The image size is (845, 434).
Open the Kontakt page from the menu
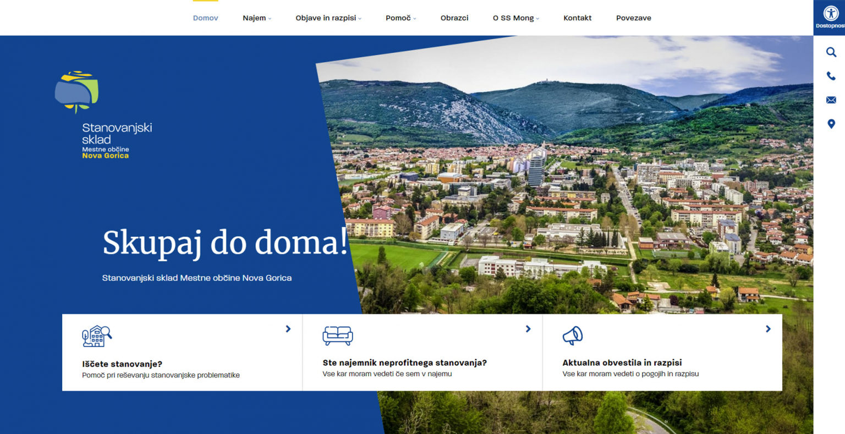point(577,18)
